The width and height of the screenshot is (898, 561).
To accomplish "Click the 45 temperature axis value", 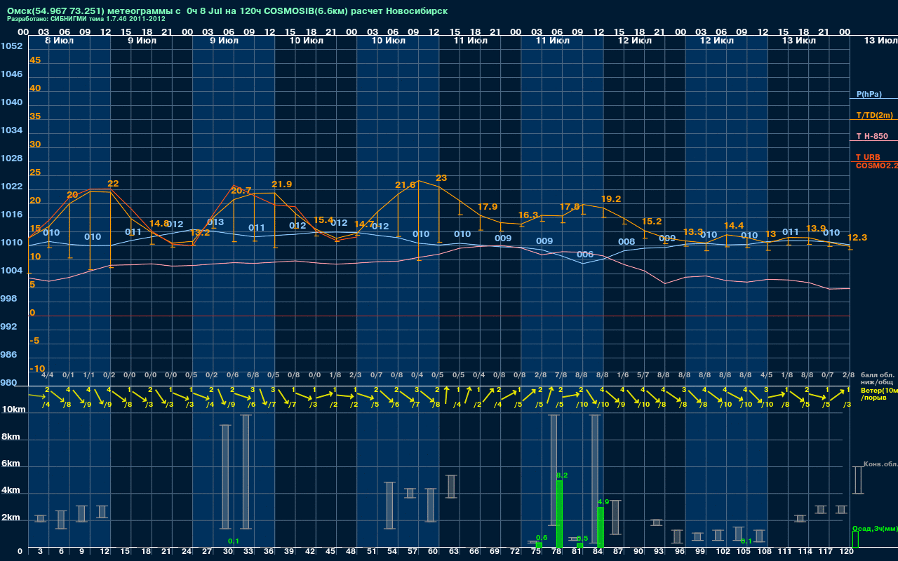I will [35, 60].
